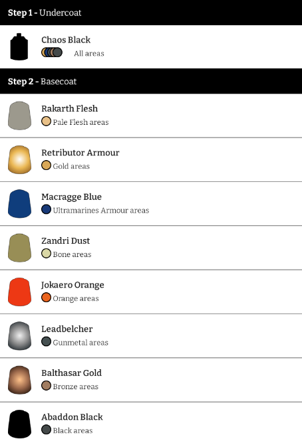Select the Bone areas color swatch
Screen dimensions: 302x445
pyautogui.click(x=46, y=254)
